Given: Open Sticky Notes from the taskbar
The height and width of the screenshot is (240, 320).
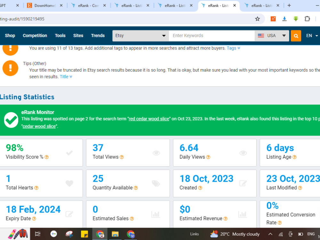Looking at the screenshot, I should [x=84, y=234].
